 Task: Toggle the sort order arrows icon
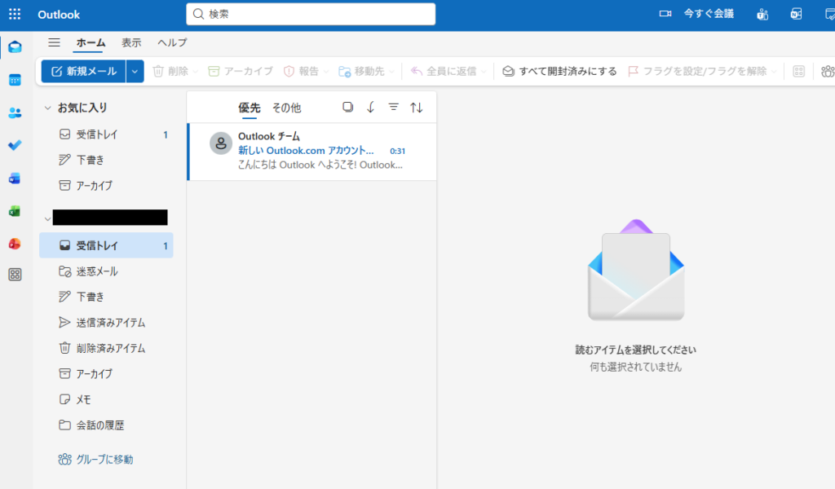coord(417,107)
